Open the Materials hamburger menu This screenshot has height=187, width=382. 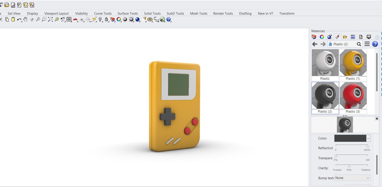(367, 44)
